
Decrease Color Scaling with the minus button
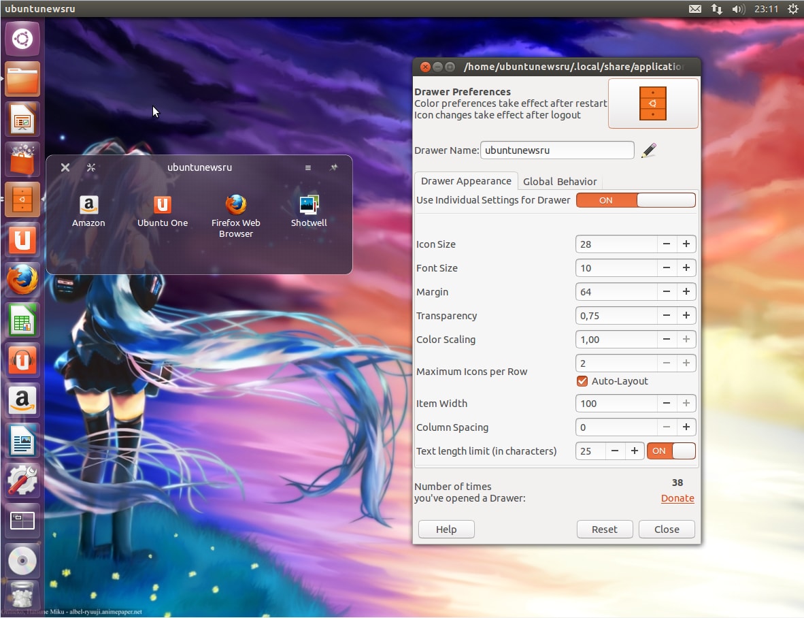tap(667, 339)
